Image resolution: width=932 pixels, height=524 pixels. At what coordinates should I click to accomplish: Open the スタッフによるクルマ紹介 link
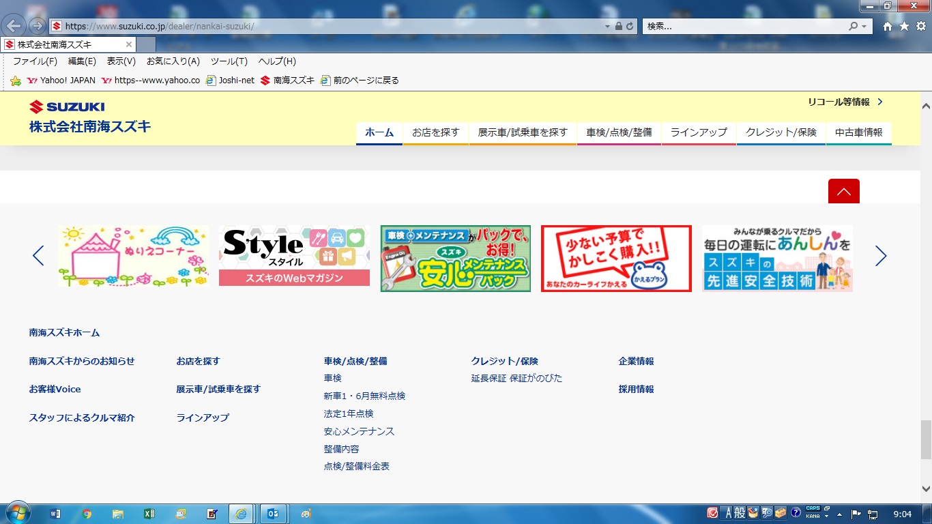(x=82, y=418)
